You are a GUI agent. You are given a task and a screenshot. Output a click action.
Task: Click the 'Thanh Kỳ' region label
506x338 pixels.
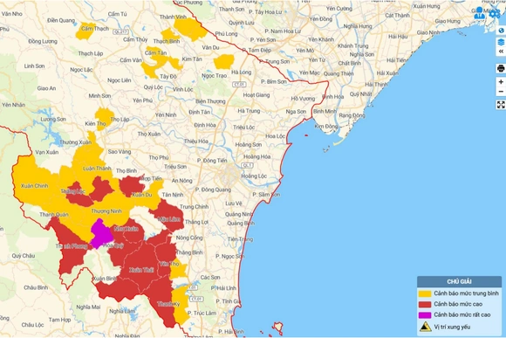[x=168, y=304]
